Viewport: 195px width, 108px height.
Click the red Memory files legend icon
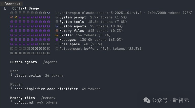coord(57,31)
